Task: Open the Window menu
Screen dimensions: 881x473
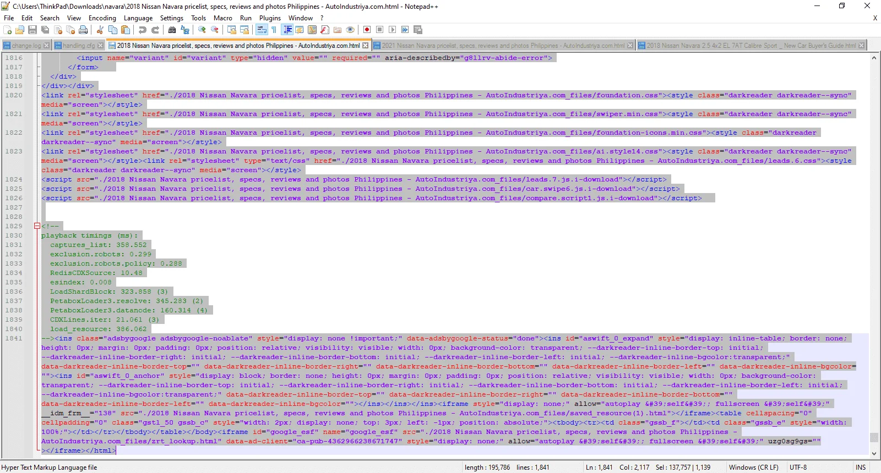Action: [x=301, y=18]
